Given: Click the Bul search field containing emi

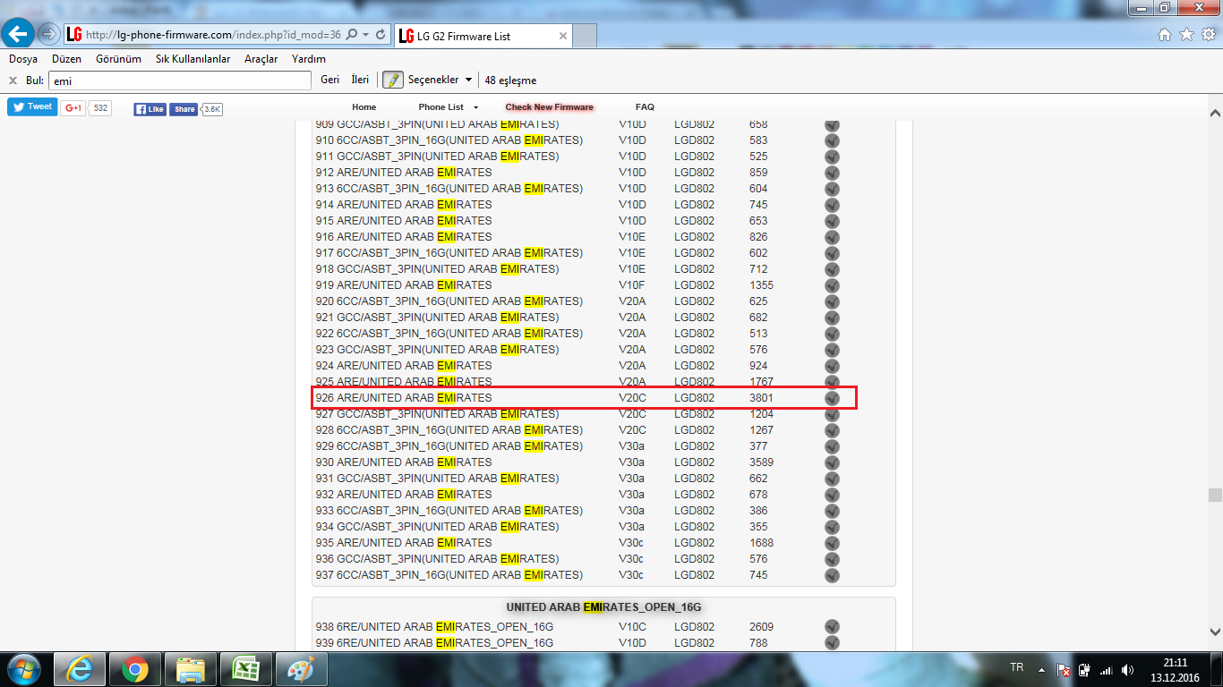Looking at the screenshot, I should click(x=180, y=81).
